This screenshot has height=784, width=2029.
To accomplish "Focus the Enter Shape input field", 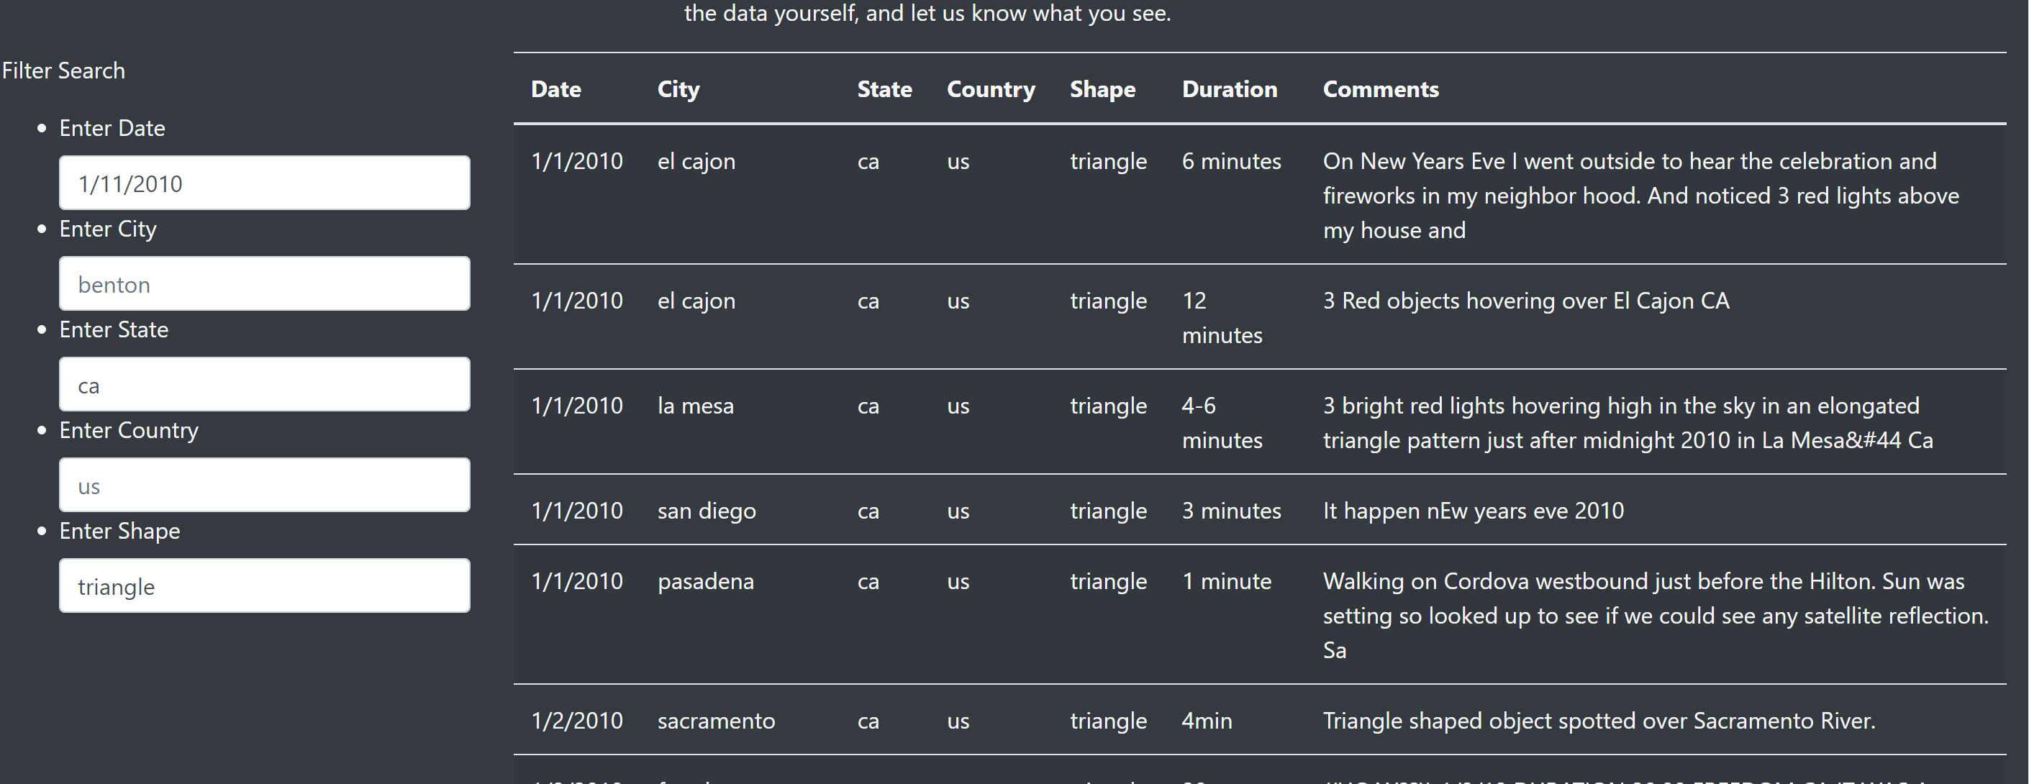I will pyautogui.click(x=265, y=585).
